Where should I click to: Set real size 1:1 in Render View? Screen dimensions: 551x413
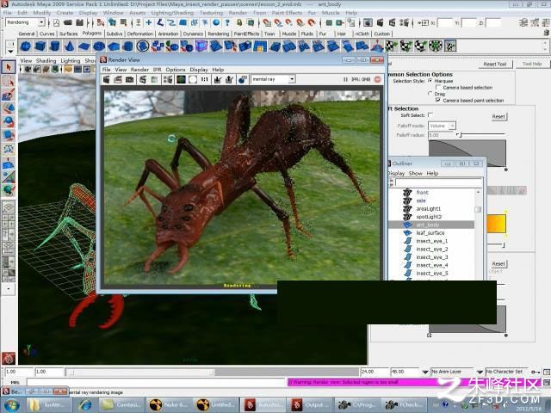tap(204, 79)
